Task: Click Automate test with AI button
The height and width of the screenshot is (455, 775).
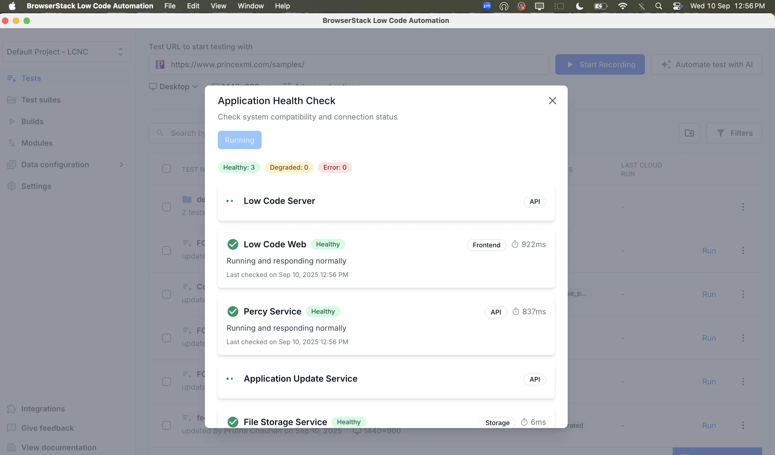Action: 706,64
